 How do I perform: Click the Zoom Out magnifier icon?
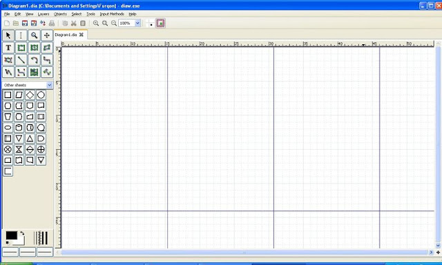pyautogui.click(x=113, y=23)
